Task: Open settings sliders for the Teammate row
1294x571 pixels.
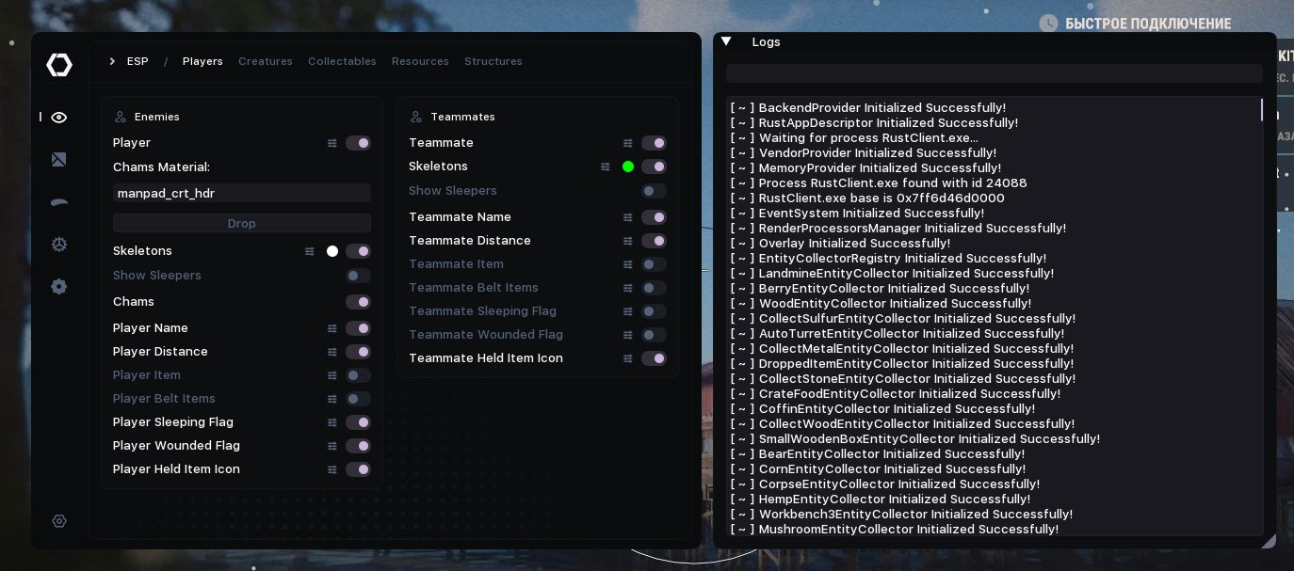Action: (628, 143)
